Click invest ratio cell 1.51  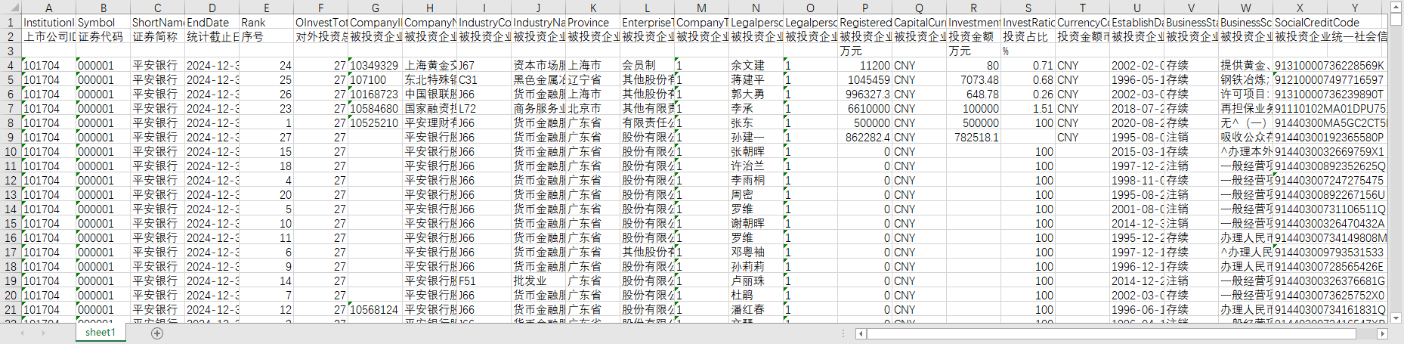(x=1028, y=109)
